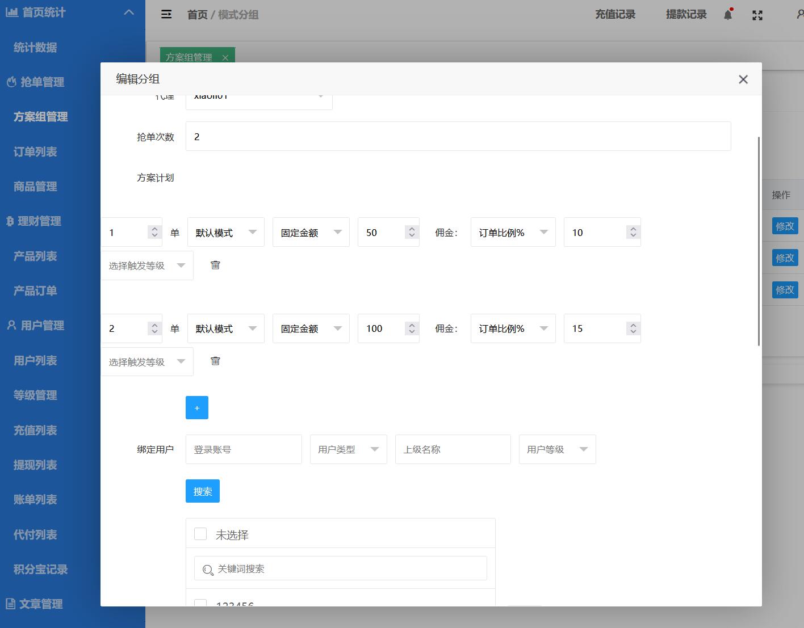The image size is (804, 628).
Task: Delete plan row 1 with trash icon
Action: [x=215, y=265]
